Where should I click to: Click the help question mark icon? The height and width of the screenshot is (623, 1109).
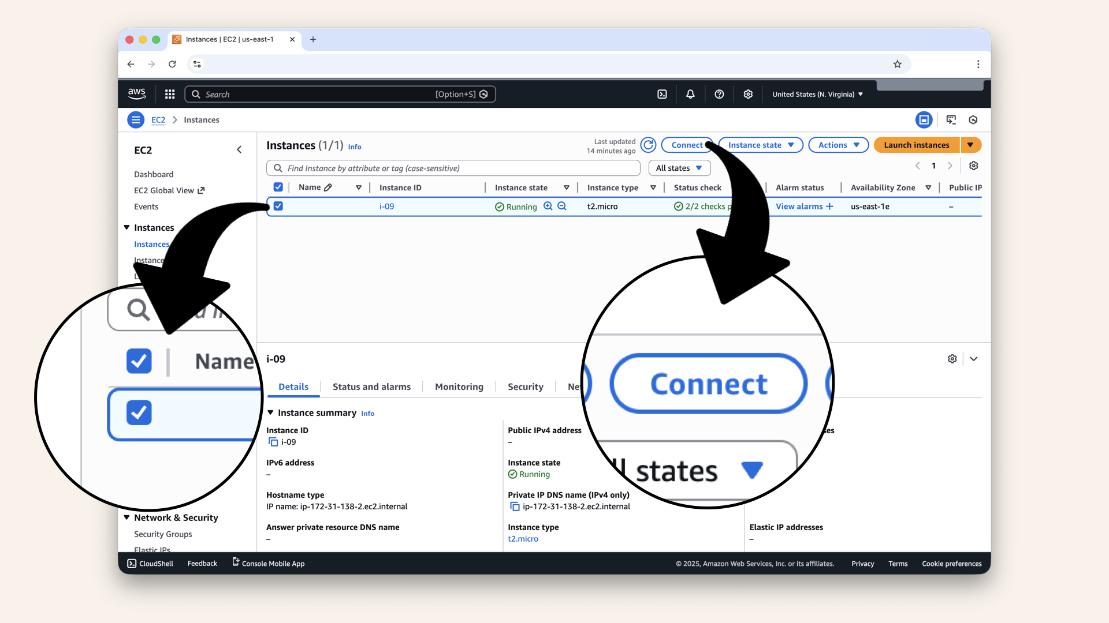coord(719,94)
